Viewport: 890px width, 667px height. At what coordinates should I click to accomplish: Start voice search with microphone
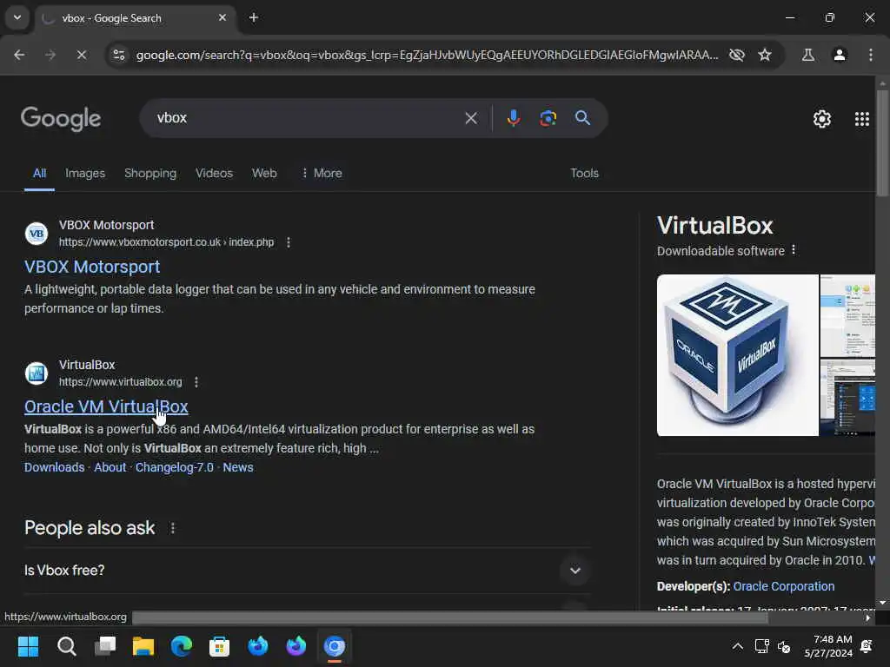[x=513, y=118]
